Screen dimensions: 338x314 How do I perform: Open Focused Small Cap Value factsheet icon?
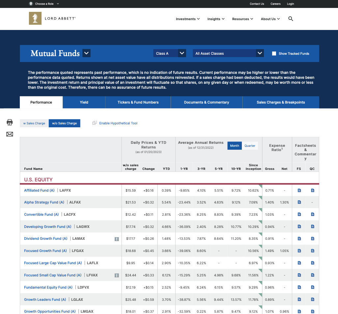299,275
